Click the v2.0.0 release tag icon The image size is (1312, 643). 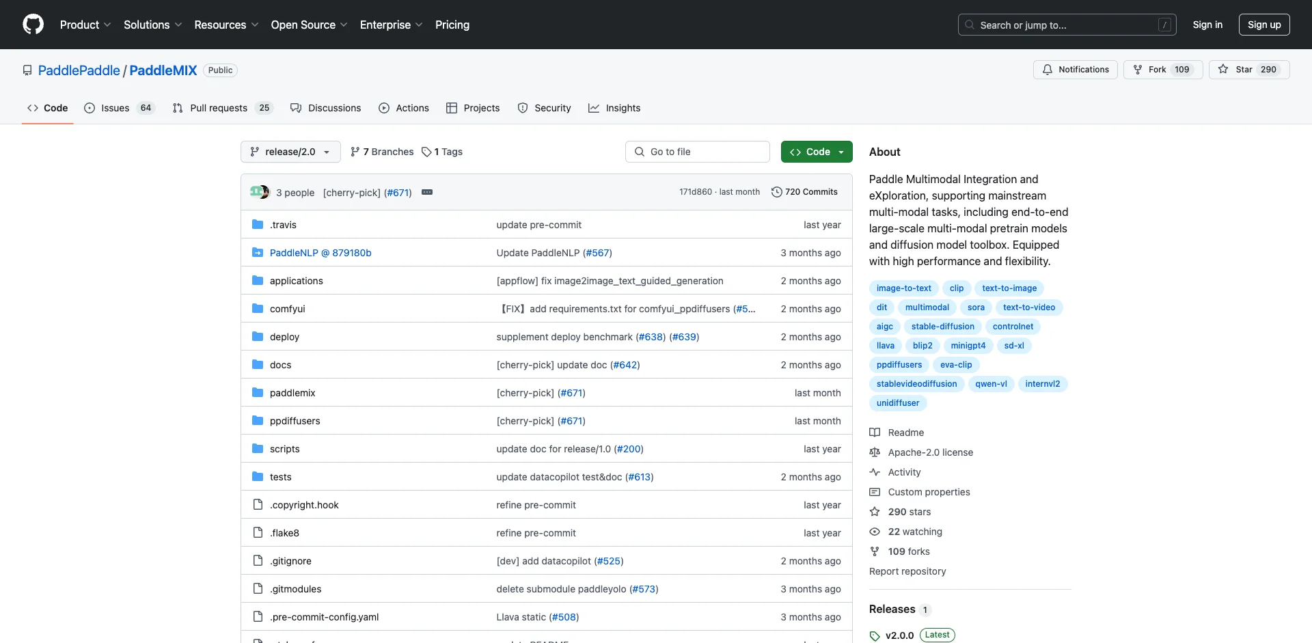pyautogui.click(x=875, y=635)
